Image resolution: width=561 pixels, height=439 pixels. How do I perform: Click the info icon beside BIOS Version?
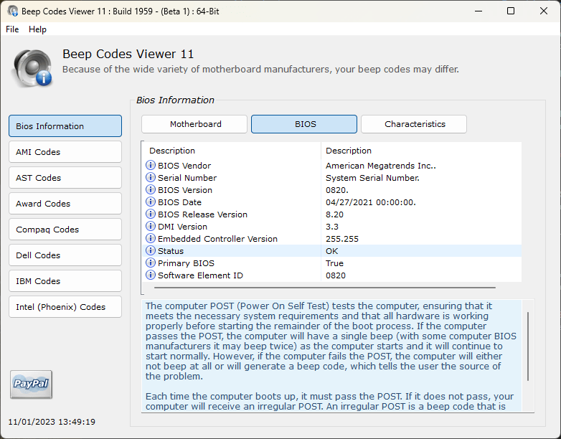(151, 189)
